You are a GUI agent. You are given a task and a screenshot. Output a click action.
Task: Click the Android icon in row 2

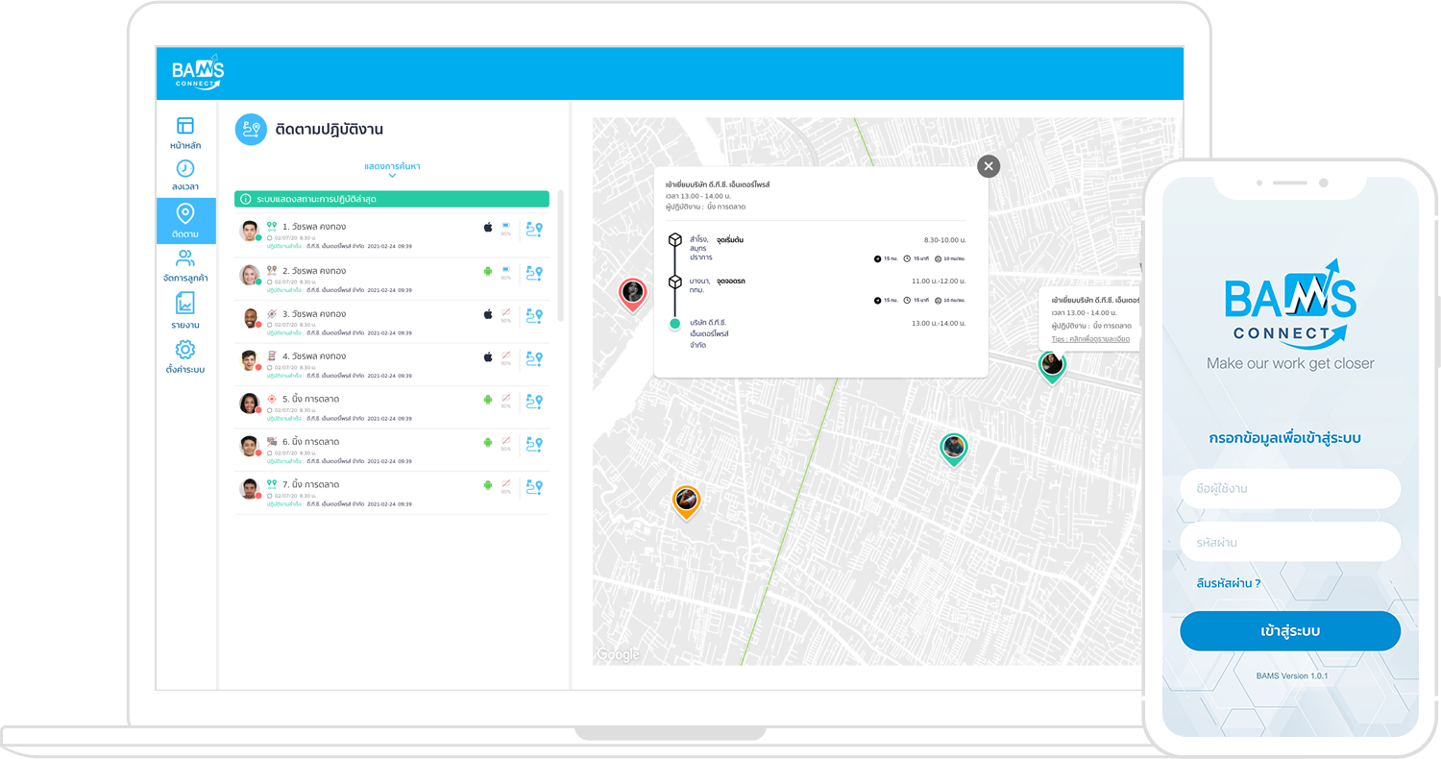pos(488,272)
